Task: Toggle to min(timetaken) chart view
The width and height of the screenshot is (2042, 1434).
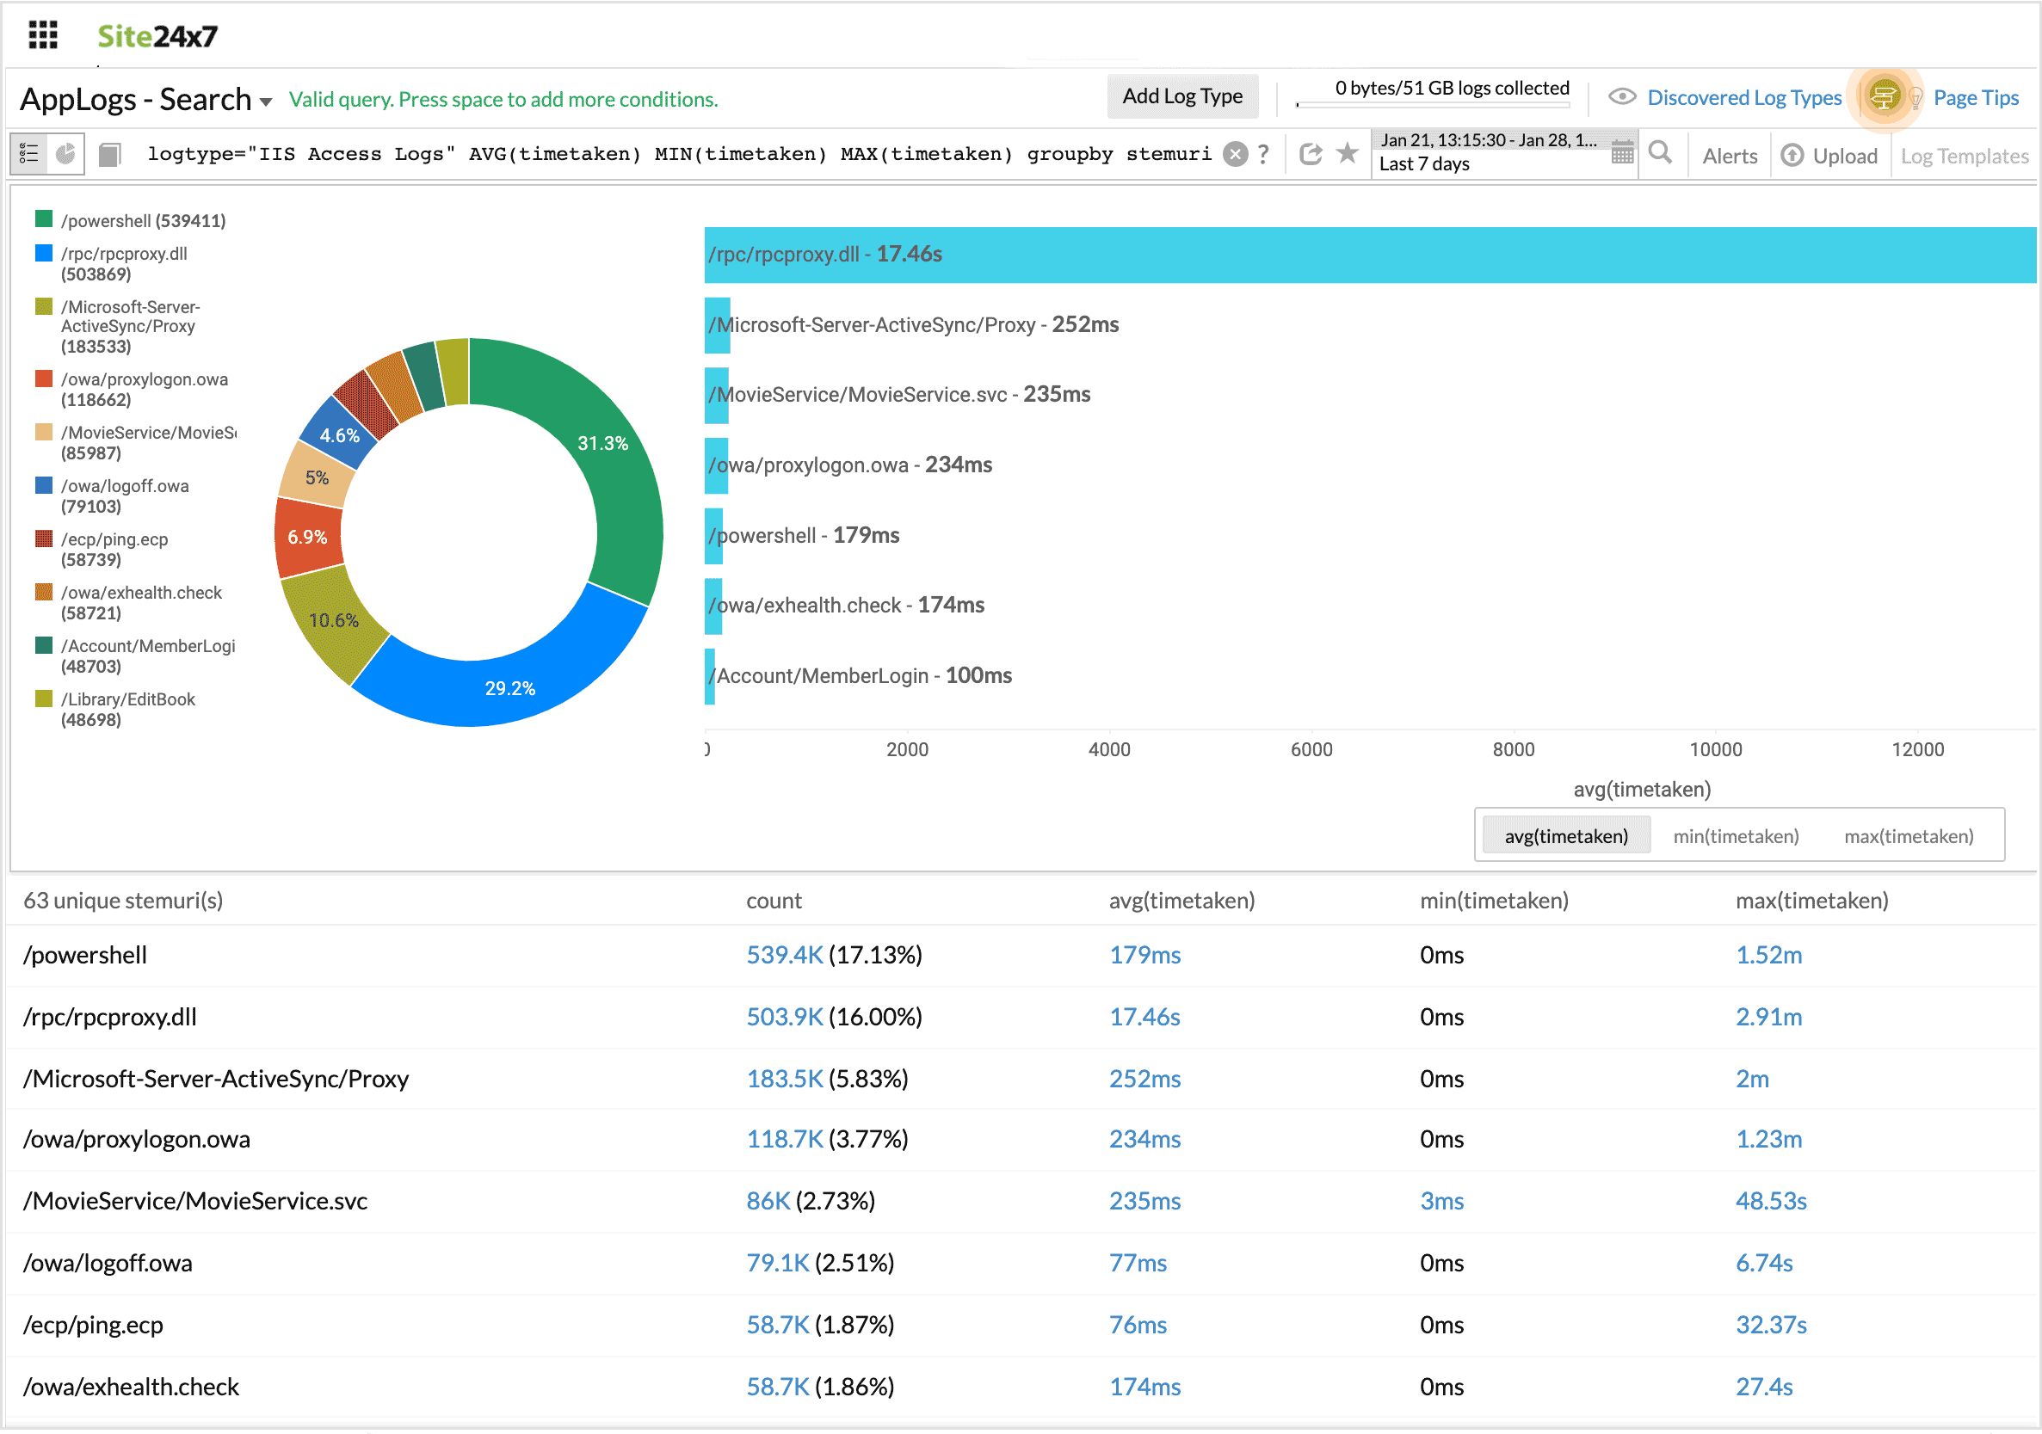Action: pos(1731,835)
